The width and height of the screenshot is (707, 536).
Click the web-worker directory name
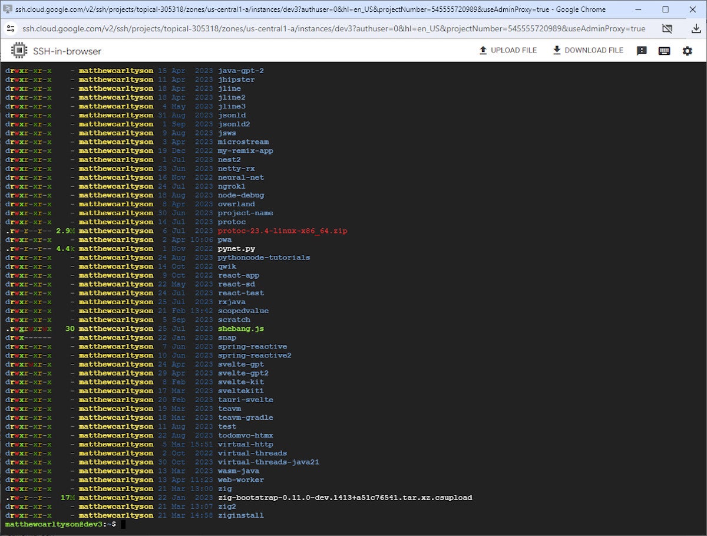click(241, 480)
